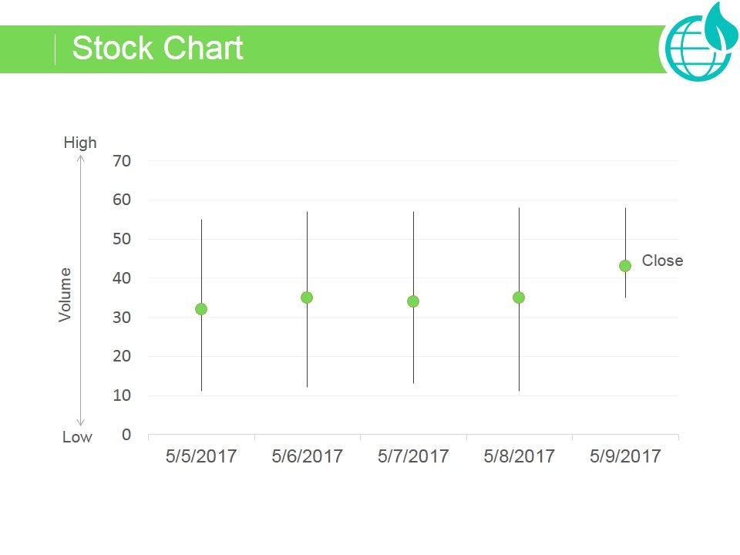740x555 pixels.
Task: Select the 5/5/2017 date axis label
Action: [x=201, y=456]
